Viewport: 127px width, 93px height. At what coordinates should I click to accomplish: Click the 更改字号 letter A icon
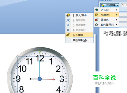click(68, 20)
